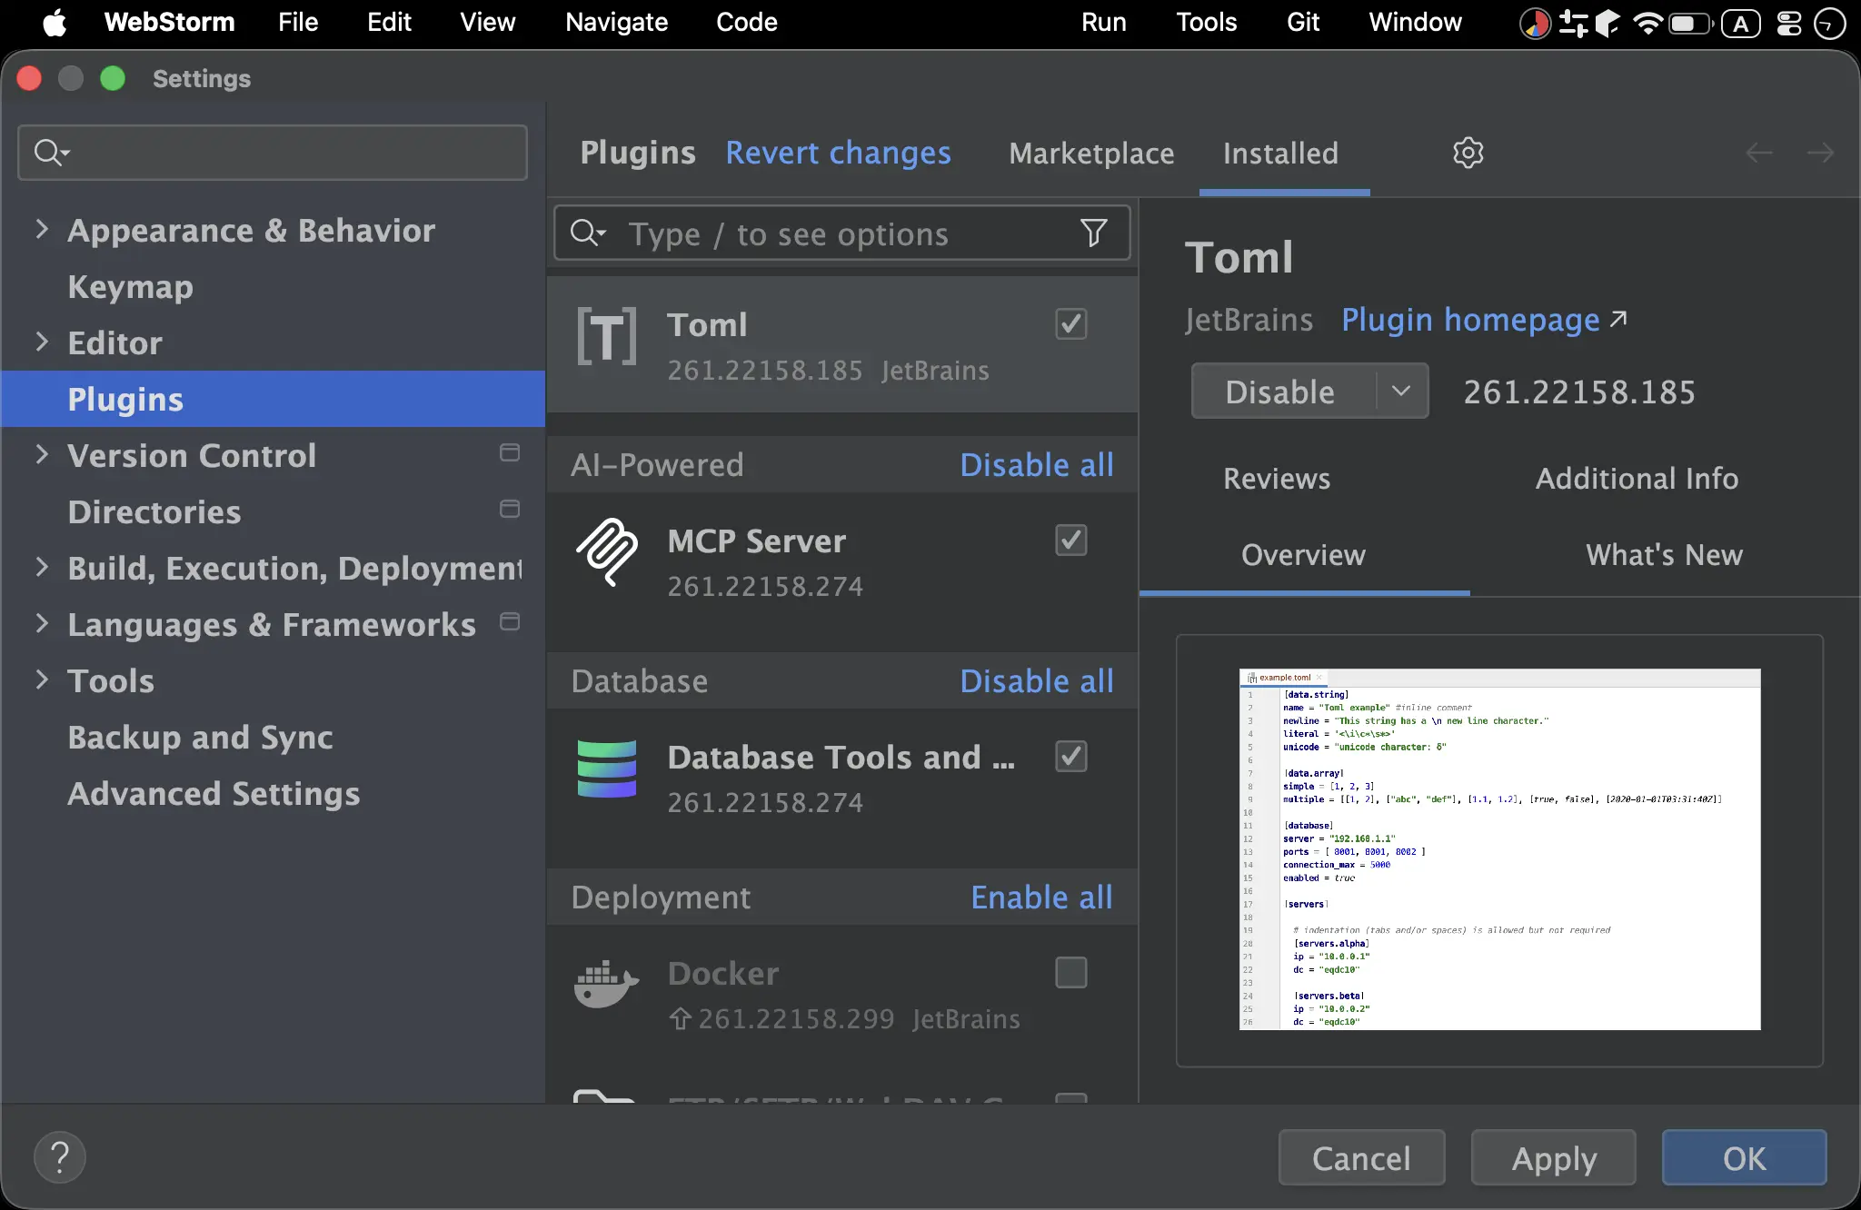
Task: Uncheck the Toml plugin checkbox
Action: point(1071,323)
